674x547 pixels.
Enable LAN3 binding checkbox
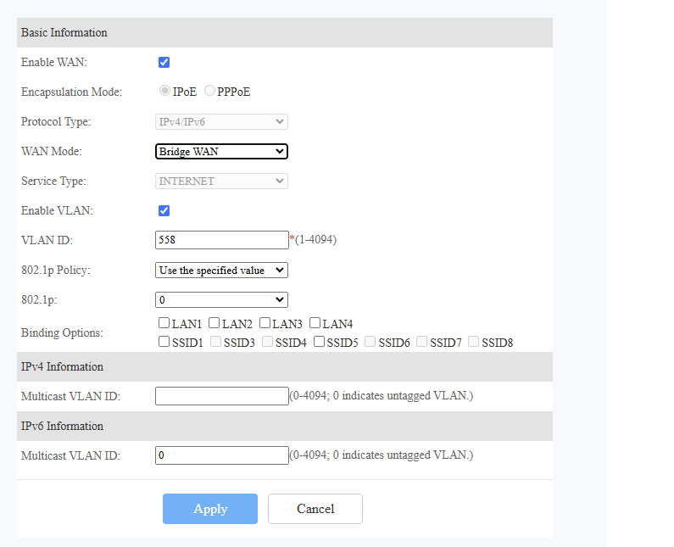pos(265,323)
